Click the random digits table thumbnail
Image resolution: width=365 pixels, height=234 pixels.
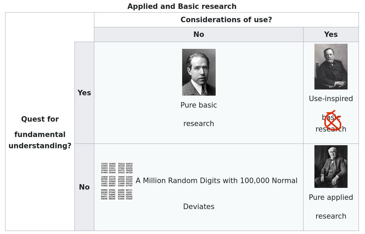pyautogui.click(x=117, y=181)
